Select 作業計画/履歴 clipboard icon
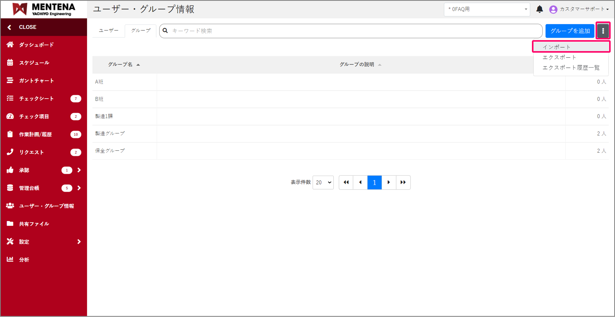615x317 pixels. pyautogui.click(x=10, y=134)
